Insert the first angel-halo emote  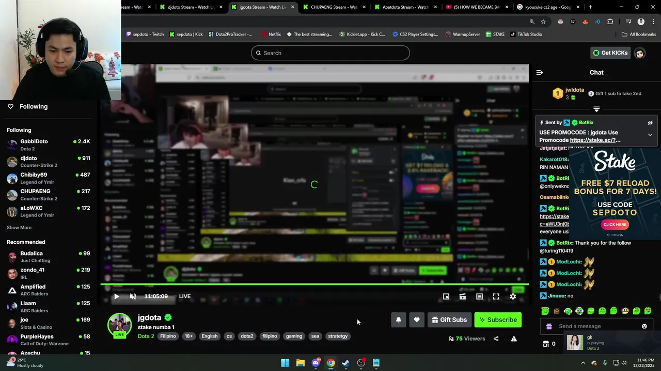[545, 311]
